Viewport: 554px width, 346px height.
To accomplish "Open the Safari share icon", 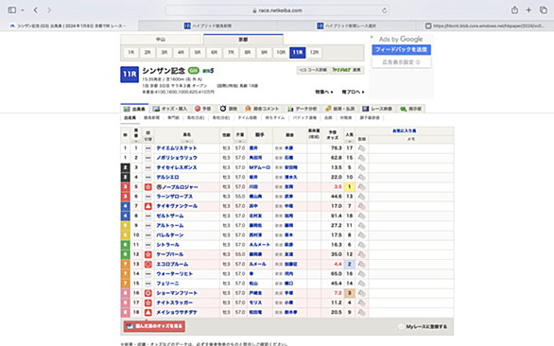I will (x=514, y=9).
